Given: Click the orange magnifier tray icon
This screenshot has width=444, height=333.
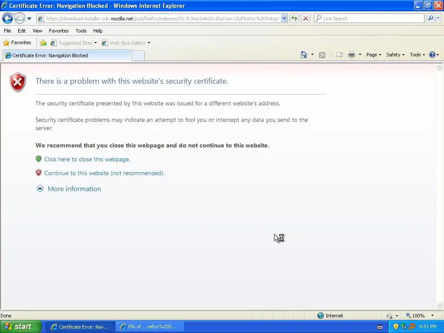Looking at the screenshot, I should tap(412, 327).
